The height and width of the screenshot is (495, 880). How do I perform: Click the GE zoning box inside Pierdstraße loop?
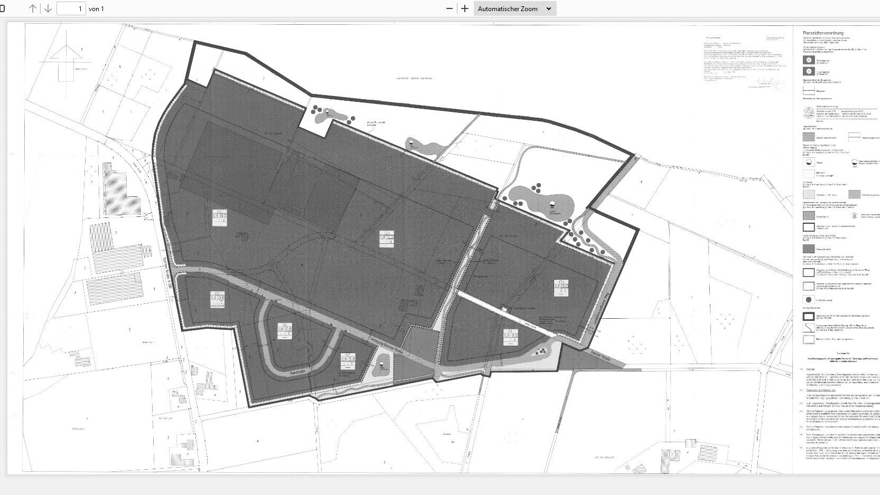click(285, 332)
